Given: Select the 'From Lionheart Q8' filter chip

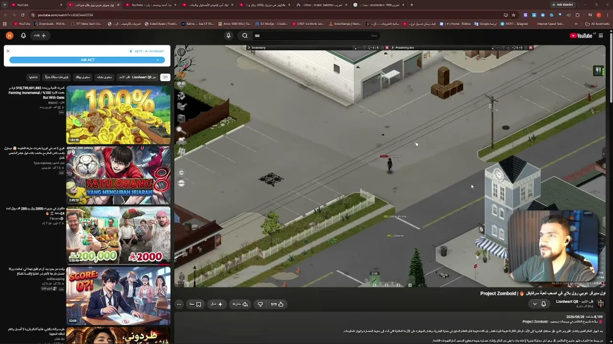Looking at the screenshot, I should [x=137, y=77].
